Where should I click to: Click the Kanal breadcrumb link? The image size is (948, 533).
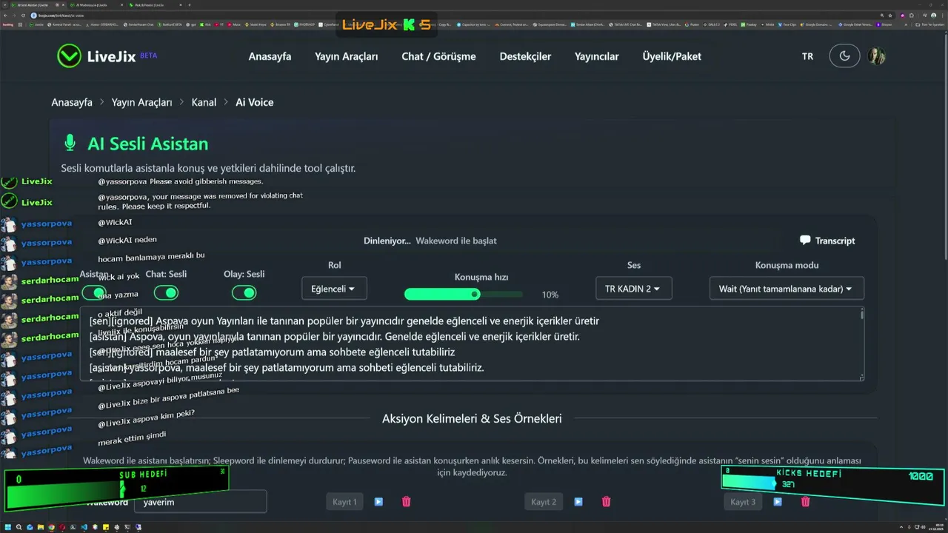point(204,102)
